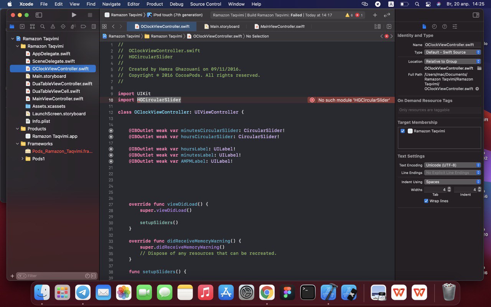491x307 pixels.
Task: Expand the Pods1 folder
Action: tap(22, 158)
